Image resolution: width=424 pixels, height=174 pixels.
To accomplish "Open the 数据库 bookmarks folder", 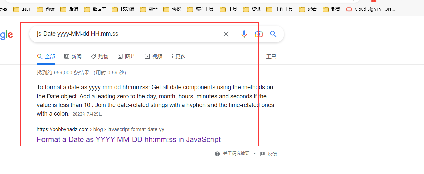I will coord(95,9).
